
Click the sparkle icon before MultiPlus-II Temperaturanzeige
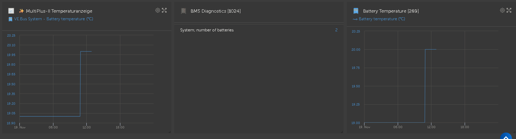22,11
